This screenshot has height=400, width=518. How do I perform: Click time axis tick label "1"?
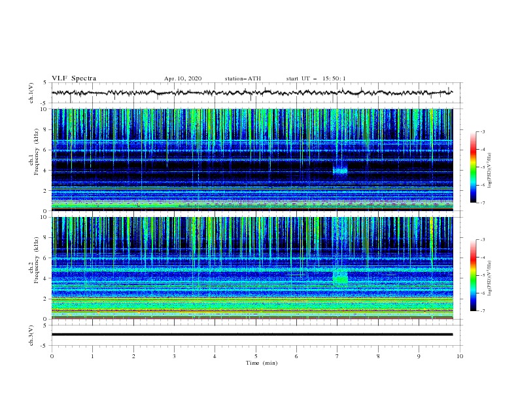(92, 356)
